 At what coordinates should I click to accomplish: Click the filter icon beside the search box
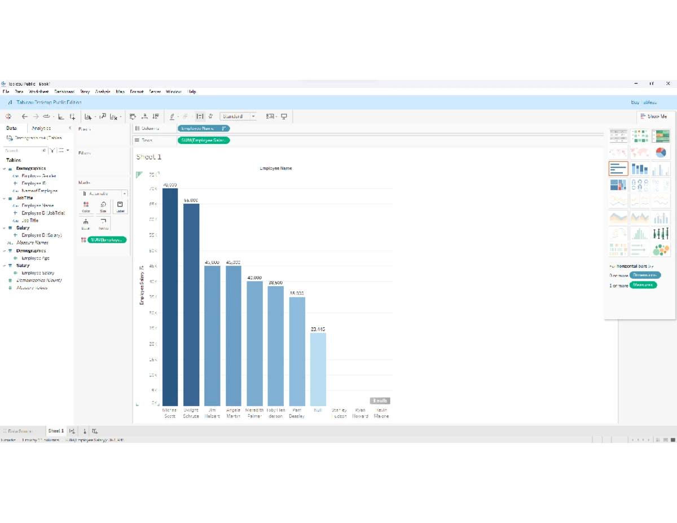(52, 151)
